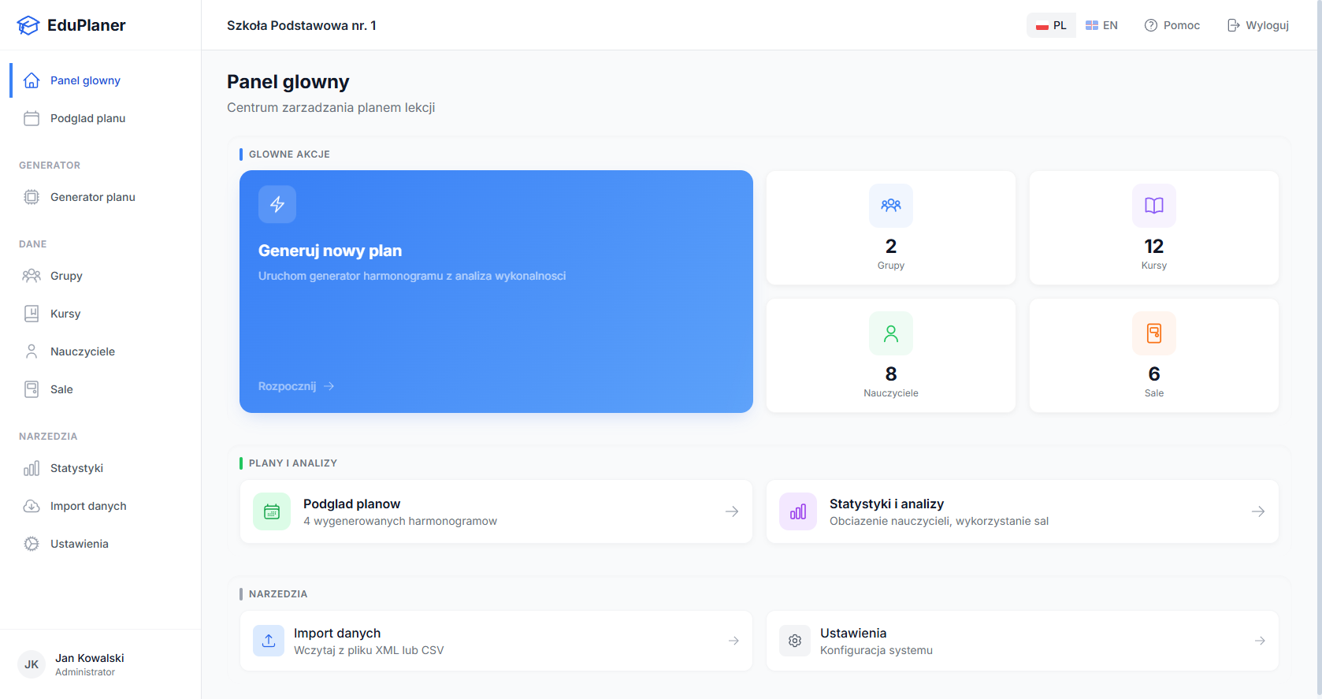Click the Wczytaj z pliku XML lub CSV text

[369, 650]
